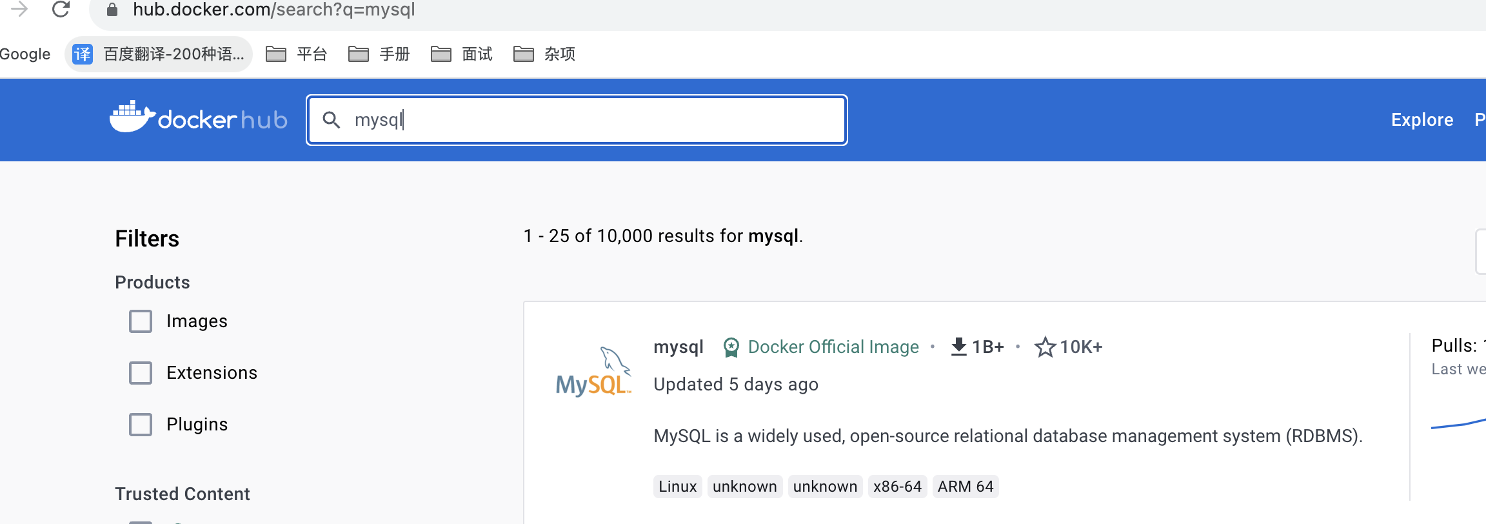Viewport: 1486px width, 524px height.
Task: Open the 手册 bookmark folder
Action: point(379,54)
